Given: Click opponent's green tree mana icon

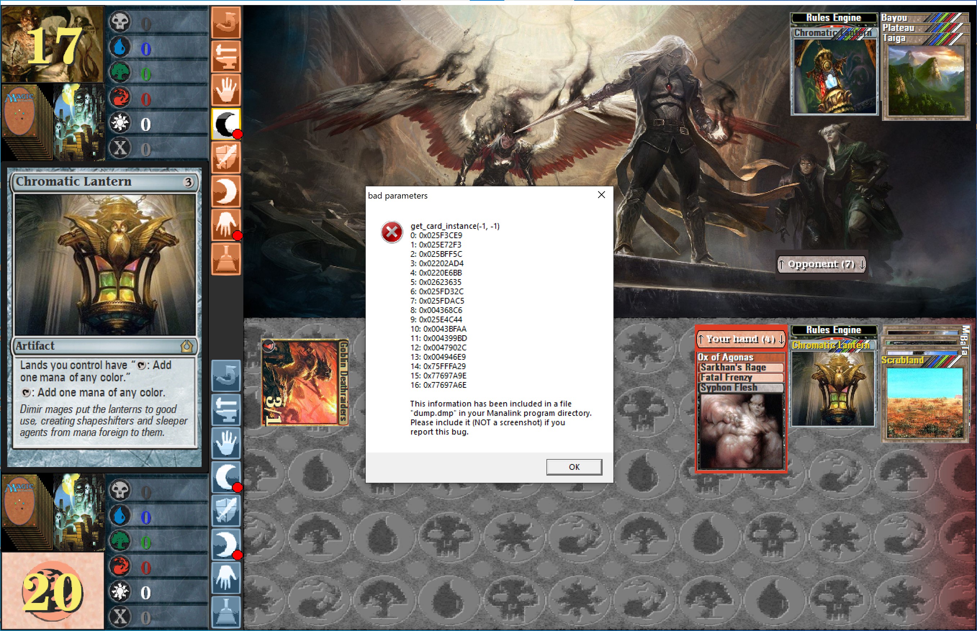Looking at the screenshot, I should click(x=120, y=73).
